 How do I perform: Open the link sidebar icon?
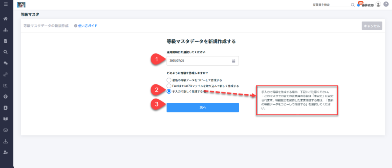click(x=6, y=74)
